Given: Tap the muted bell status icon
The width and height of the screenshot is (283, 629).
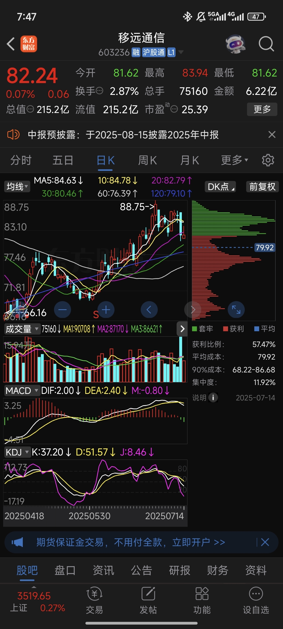Looking at the screenshot, I should 201,17.
